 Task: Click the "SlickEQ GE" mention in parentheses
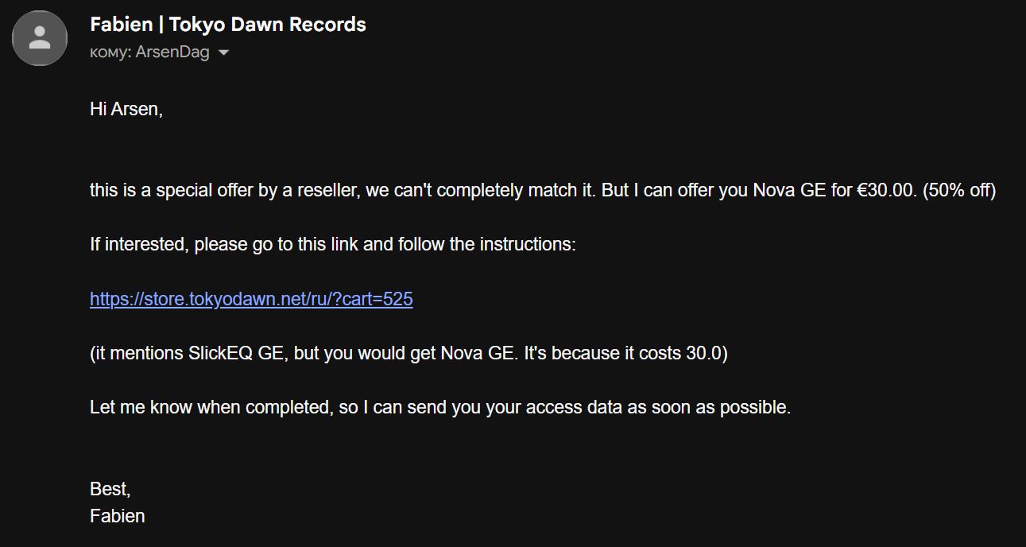236,353
